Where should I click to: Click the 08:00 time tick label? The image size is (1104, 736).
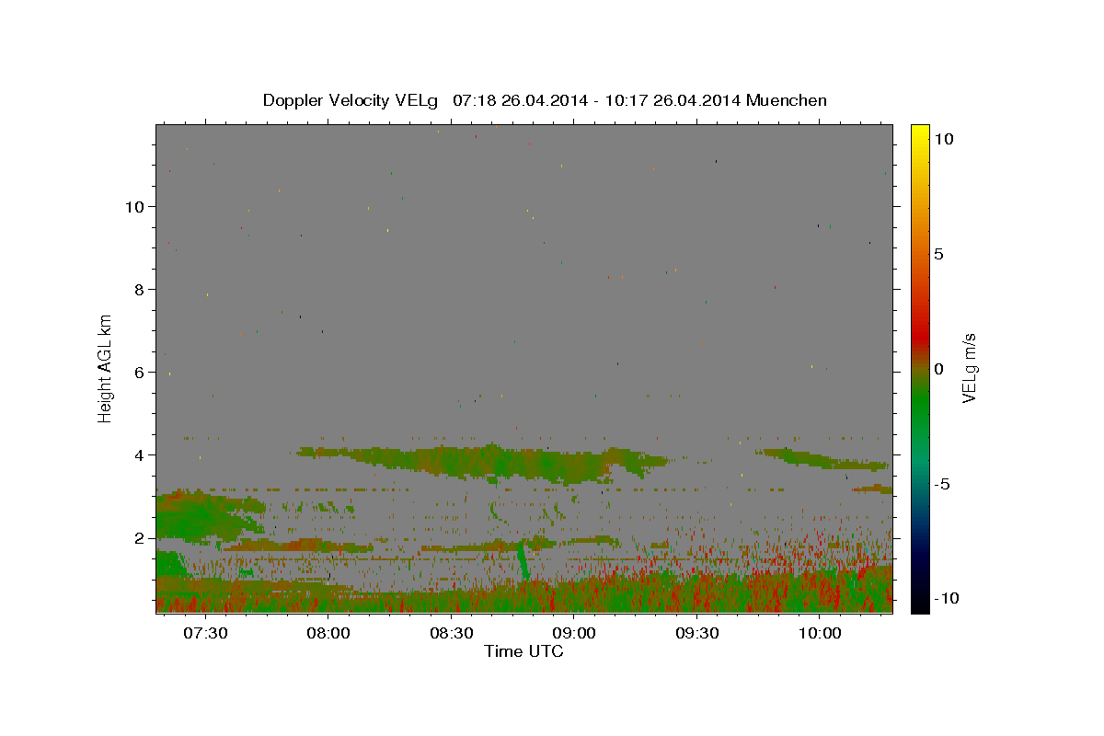[328, 633]
